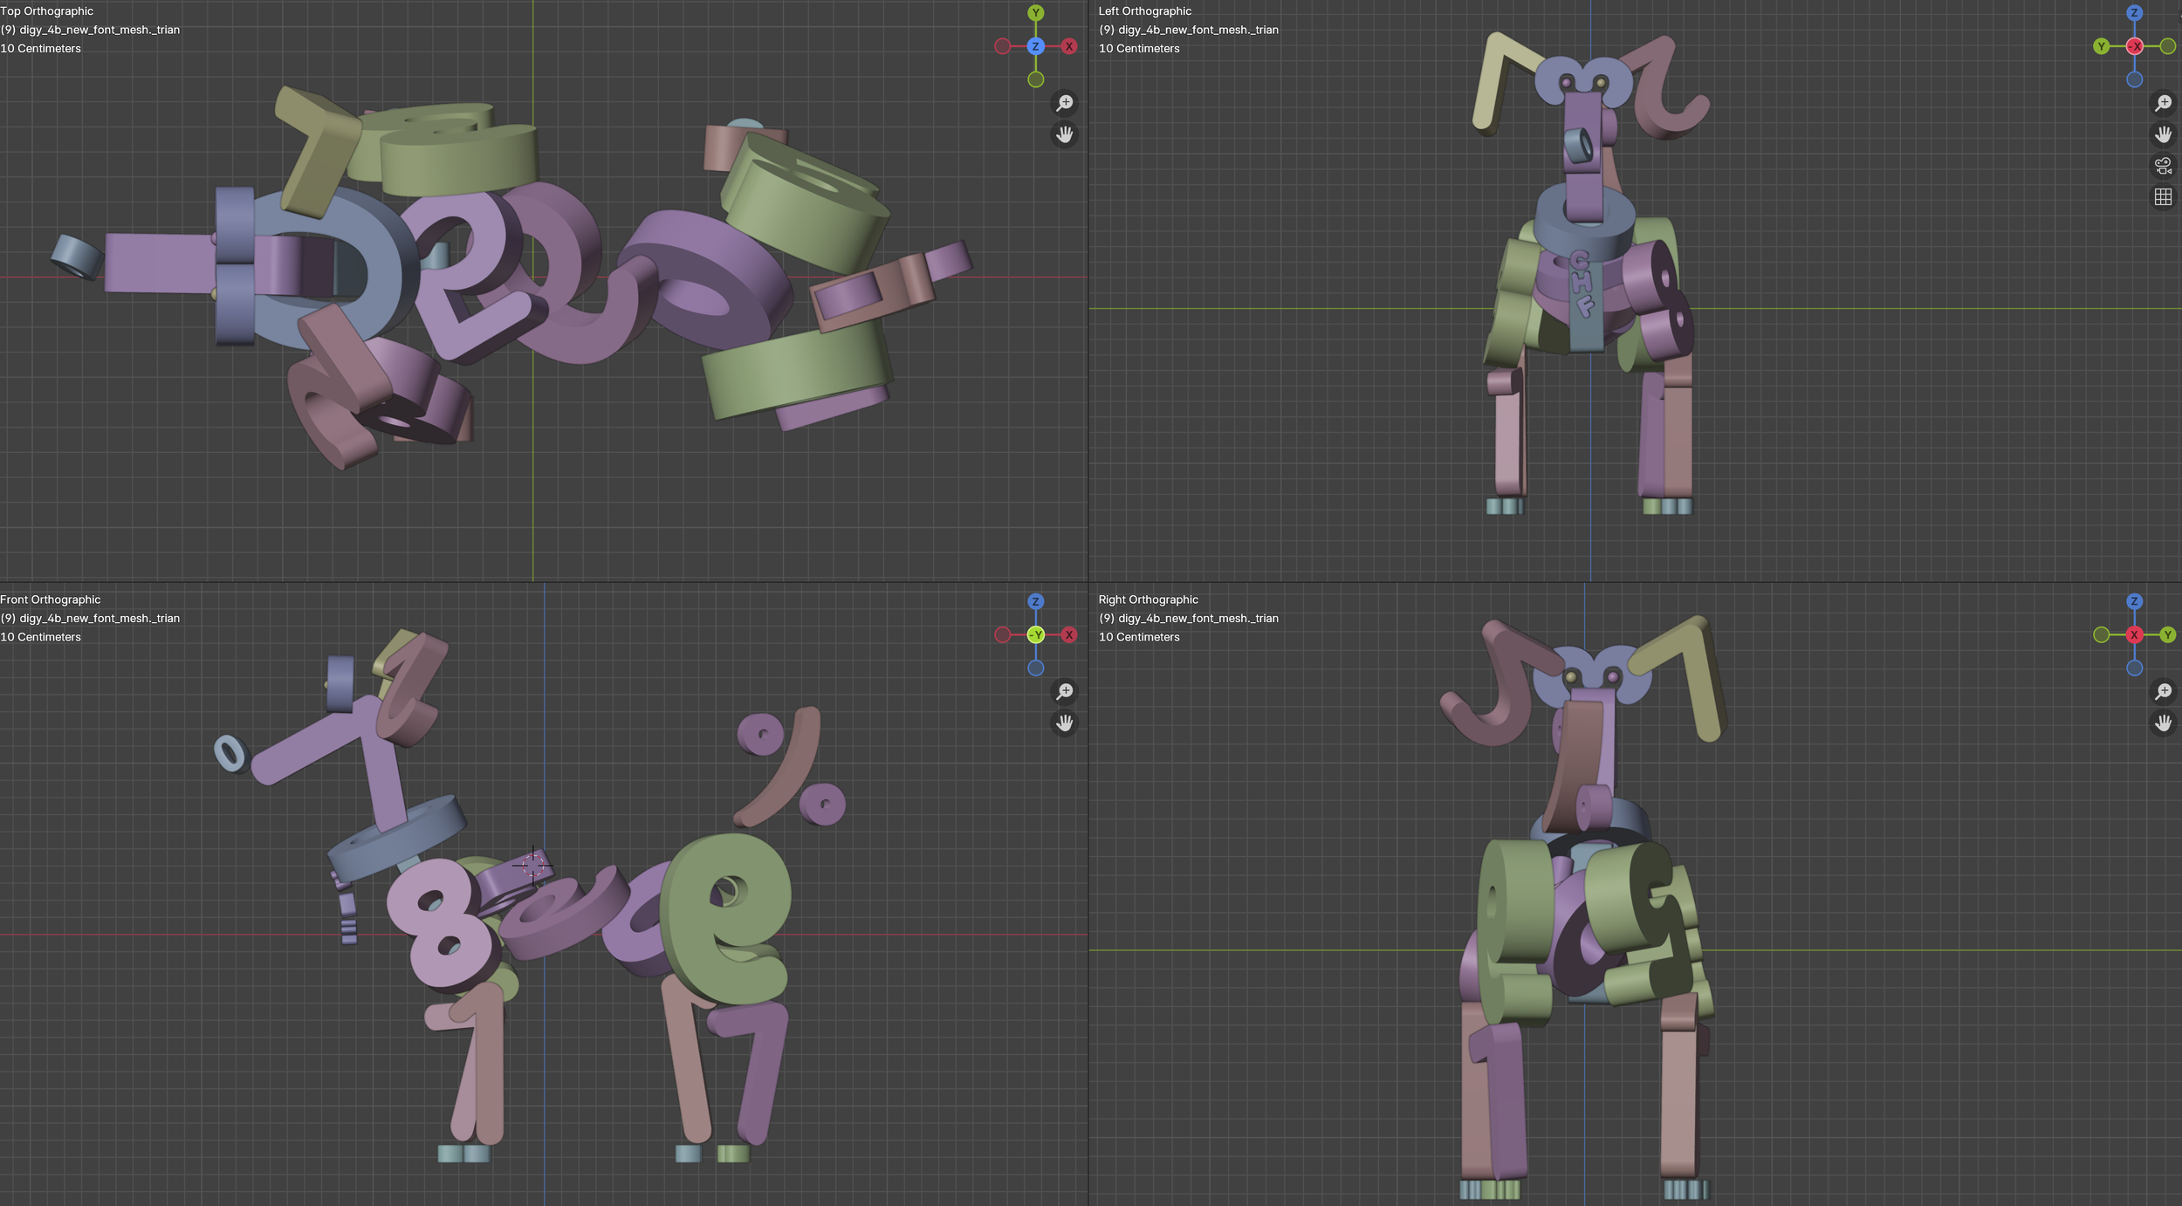Click blue Z axis in Left viewport gizmo
Viewport: 2182px width, 1206px height.
click(x=2134, y=13)
